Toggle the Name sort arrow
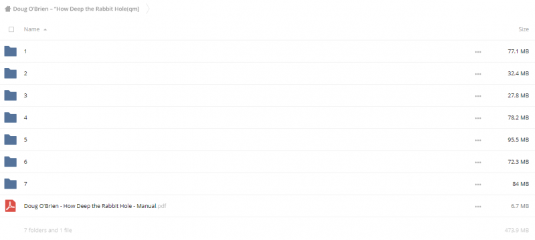The height and width of the screenshot is (240, 535). (x=45, y=29)
